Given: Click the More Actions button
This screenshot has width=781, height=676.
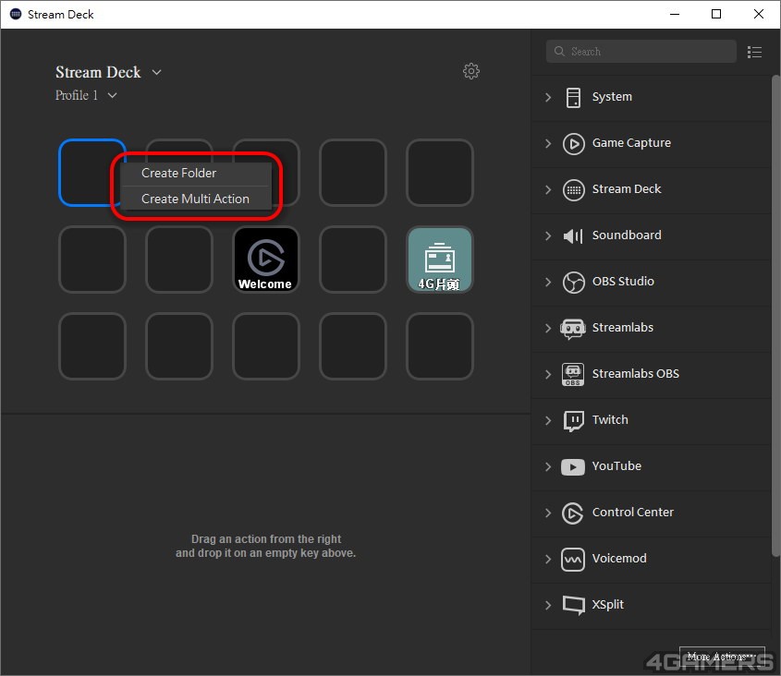Looking at the screenshot, I should pos(722,658).
